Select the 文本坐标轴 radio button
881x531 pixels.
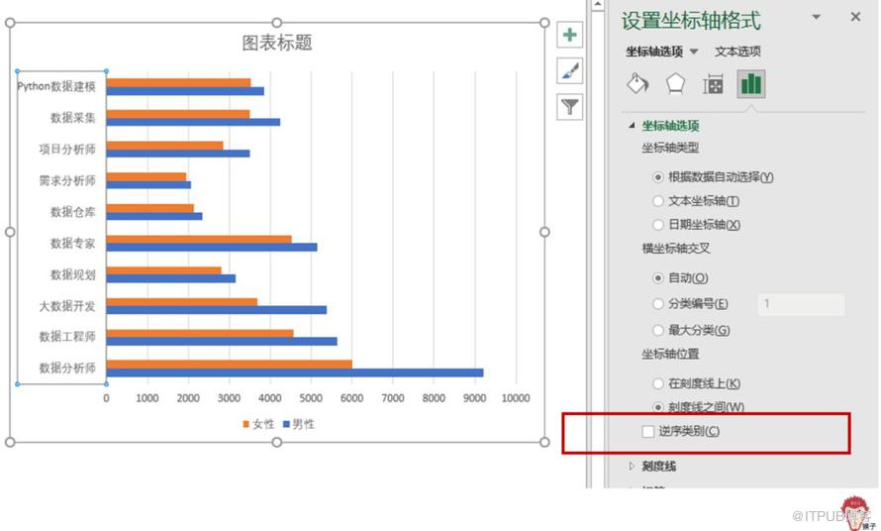point(658,201)
